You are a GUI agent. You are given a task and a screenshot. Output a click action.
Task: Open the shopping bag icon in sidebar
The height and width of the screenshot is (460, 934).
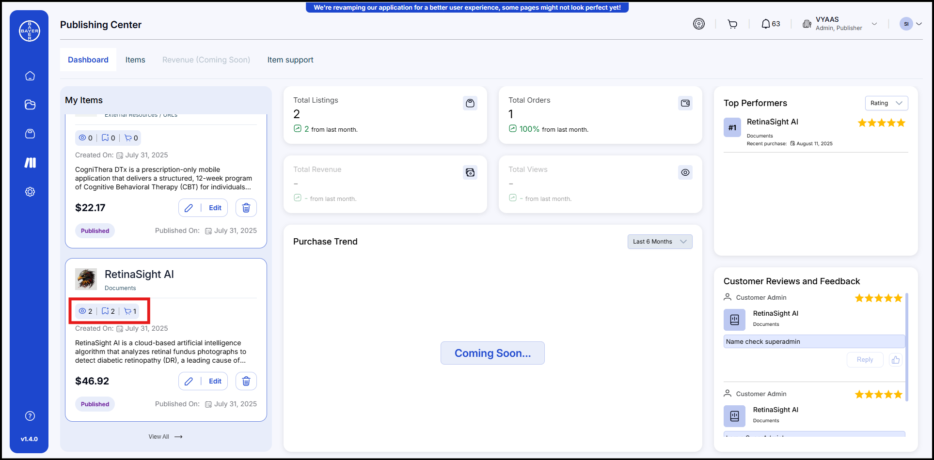[x=30, y=134]
